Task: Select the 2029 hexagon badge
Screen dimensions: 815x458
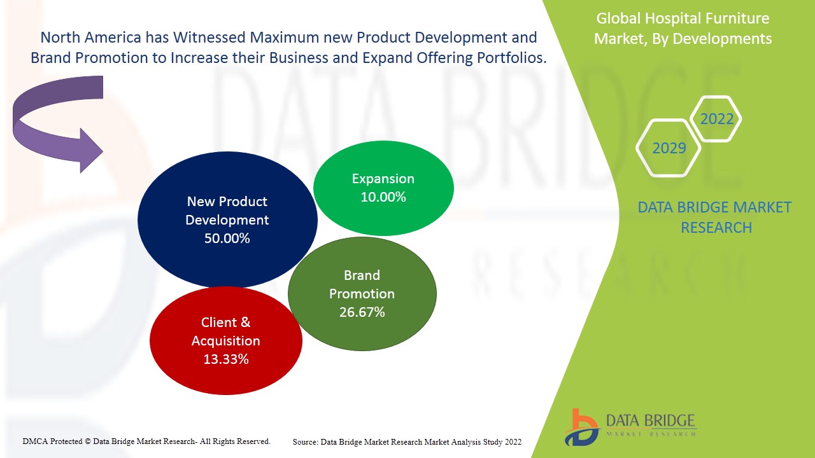Action: pyautogui.click(x=669, y=148)
